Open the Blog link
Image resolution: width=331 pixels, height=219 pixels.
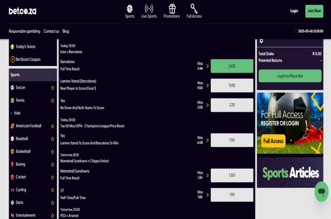coord(65,31)
